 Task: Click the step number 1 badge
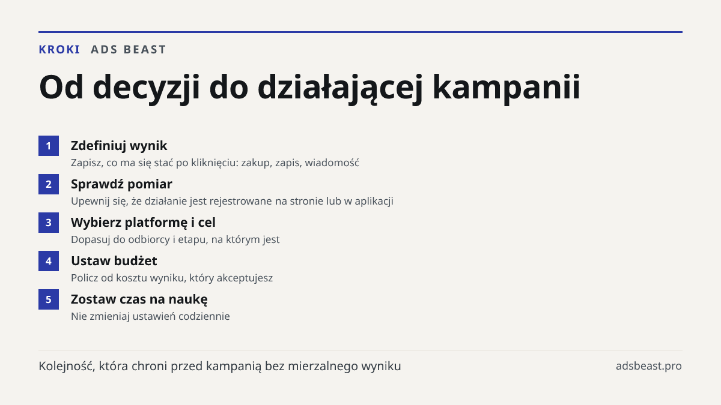point(49,146)
